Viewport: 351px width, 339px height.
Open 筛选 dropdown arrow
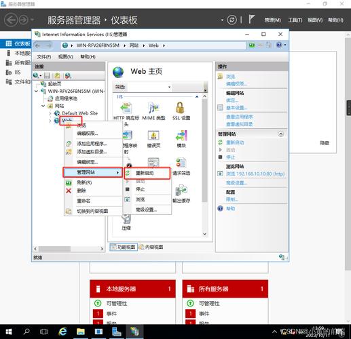tap(169, 87)
